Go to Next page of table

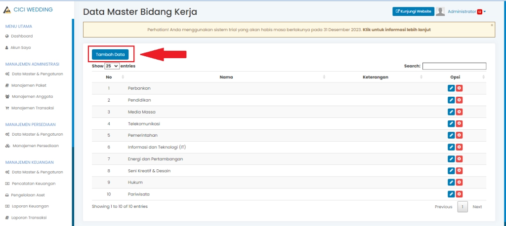click(x=477, y=207)
